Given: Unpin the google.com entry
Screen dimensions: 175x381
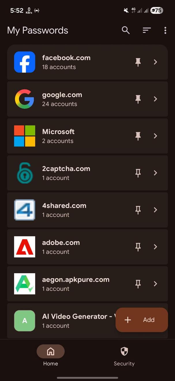Looking at the screenshot, I should pos(138,99).
